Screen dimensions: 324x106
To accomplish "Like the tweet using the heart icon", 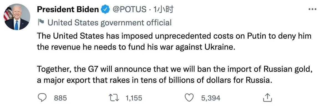I will (188, 98).
